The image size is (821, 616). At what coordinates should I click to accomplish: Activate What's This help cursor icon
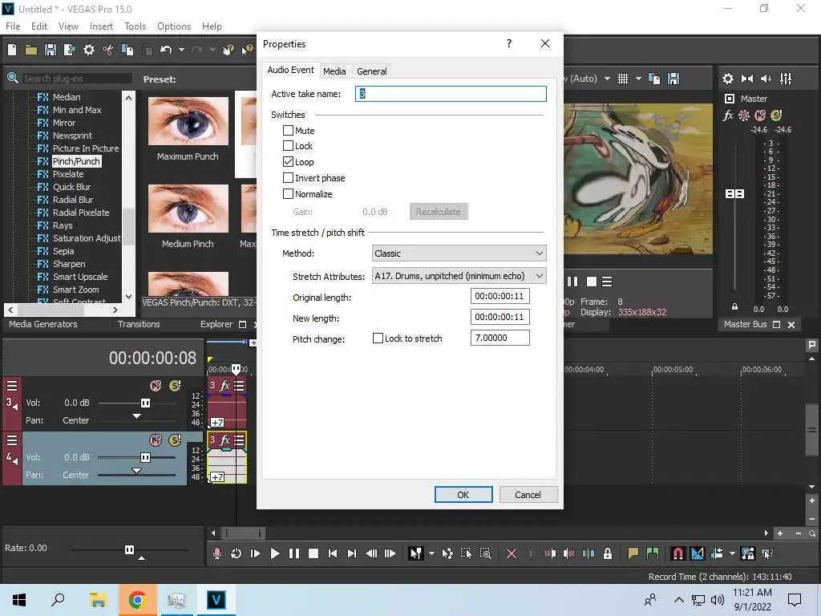(x=247, y=50)
